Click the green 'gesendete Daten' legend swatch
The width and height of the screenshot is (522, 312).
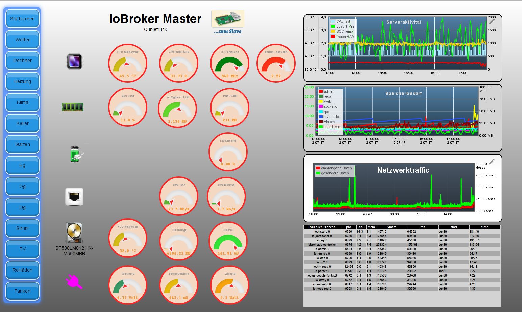click(318, 173)
